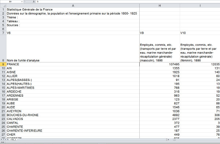This screenshot has width=220, height=144.
Task: Select the ARDECHE cell
Action: pyautogui.click(x=73, y=92)
